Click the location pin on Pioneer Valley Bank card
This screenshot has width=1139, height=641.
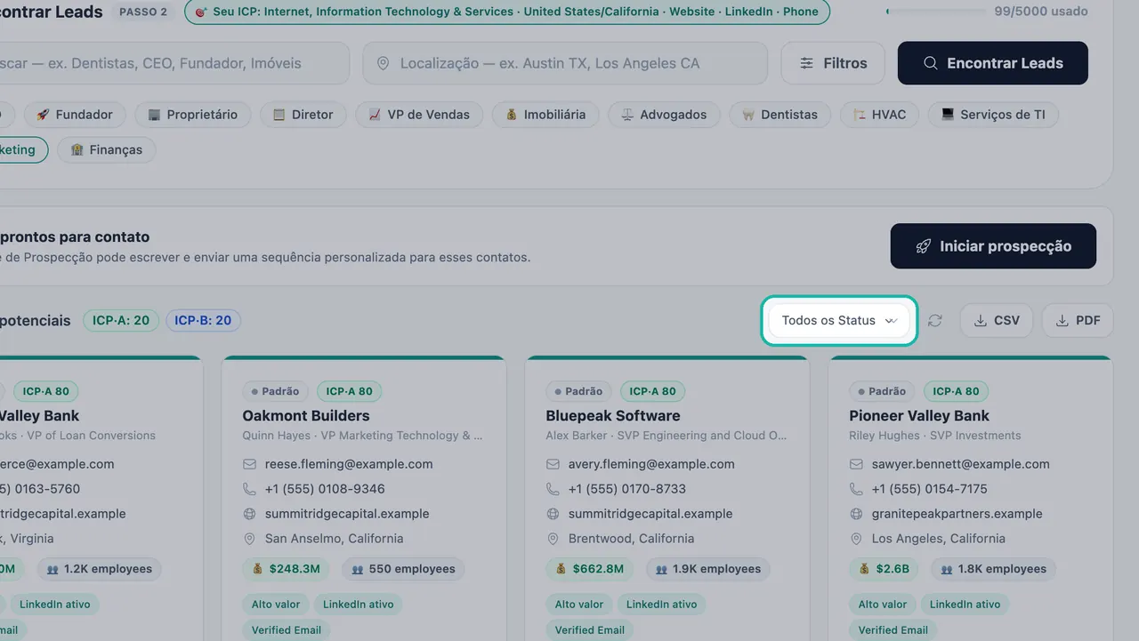856,539
